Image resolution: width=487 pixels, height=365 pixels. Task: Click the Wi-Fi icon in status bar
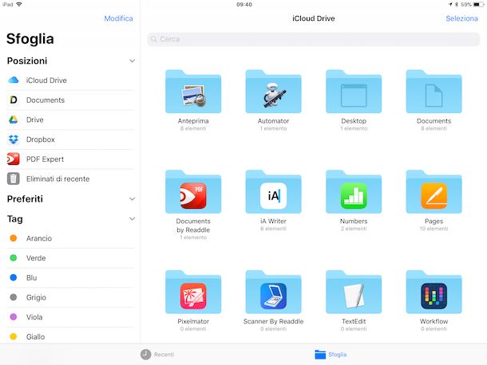coord(19,4)
